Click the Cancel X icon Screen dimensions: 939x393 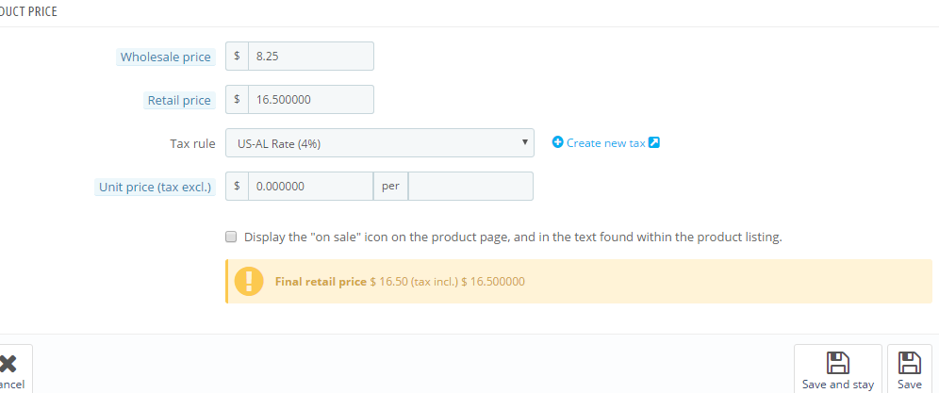click(x=8, y=364)
